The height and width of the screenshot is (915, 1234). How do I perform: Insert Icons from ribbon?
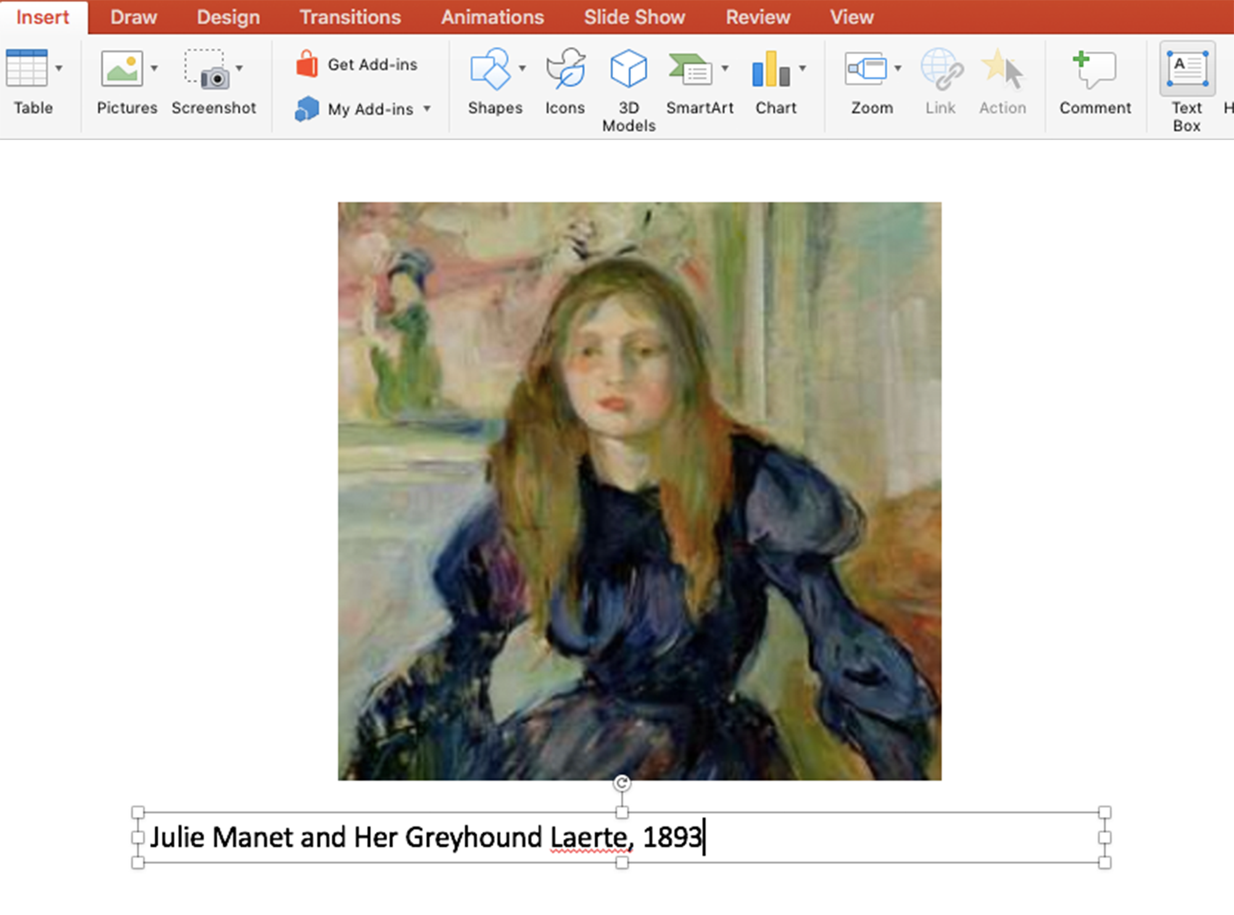[565, 81]
